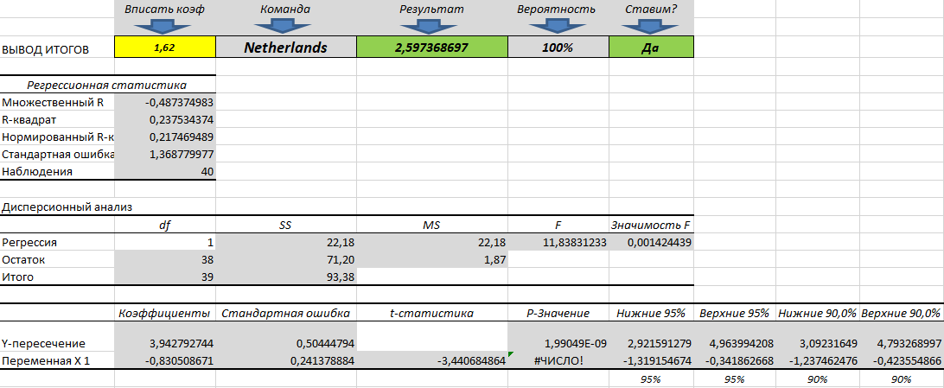The image size is (944, 388).
Task: Click the 'Множественный R' label
Action: pyautogui.click(x=53, y=102)
